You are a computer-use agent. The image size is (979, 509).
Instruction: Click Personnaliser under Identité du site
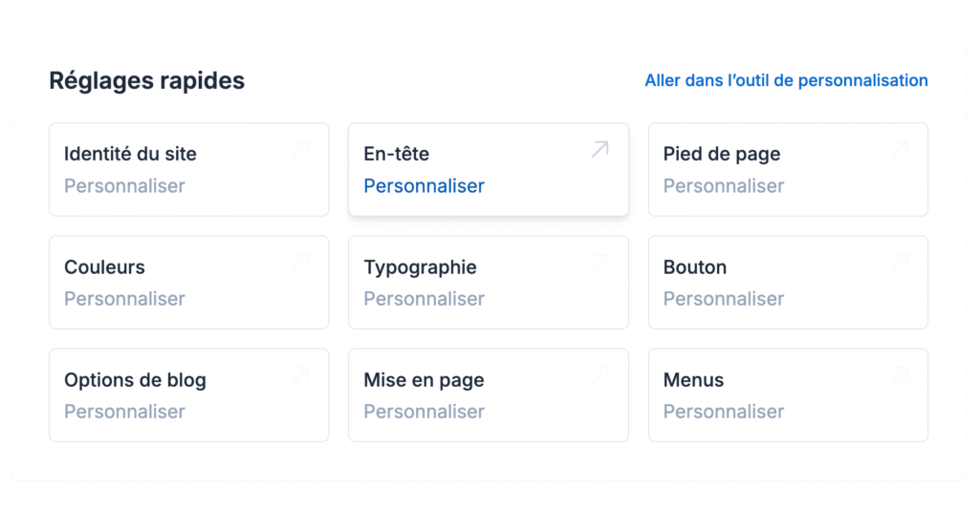124,186
